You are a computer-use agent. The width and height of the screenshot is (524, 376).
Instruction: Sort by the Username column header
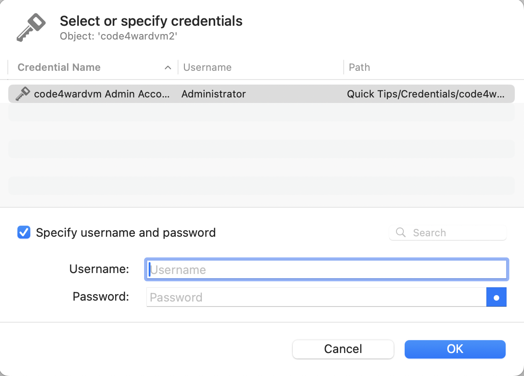click(207, 67)
